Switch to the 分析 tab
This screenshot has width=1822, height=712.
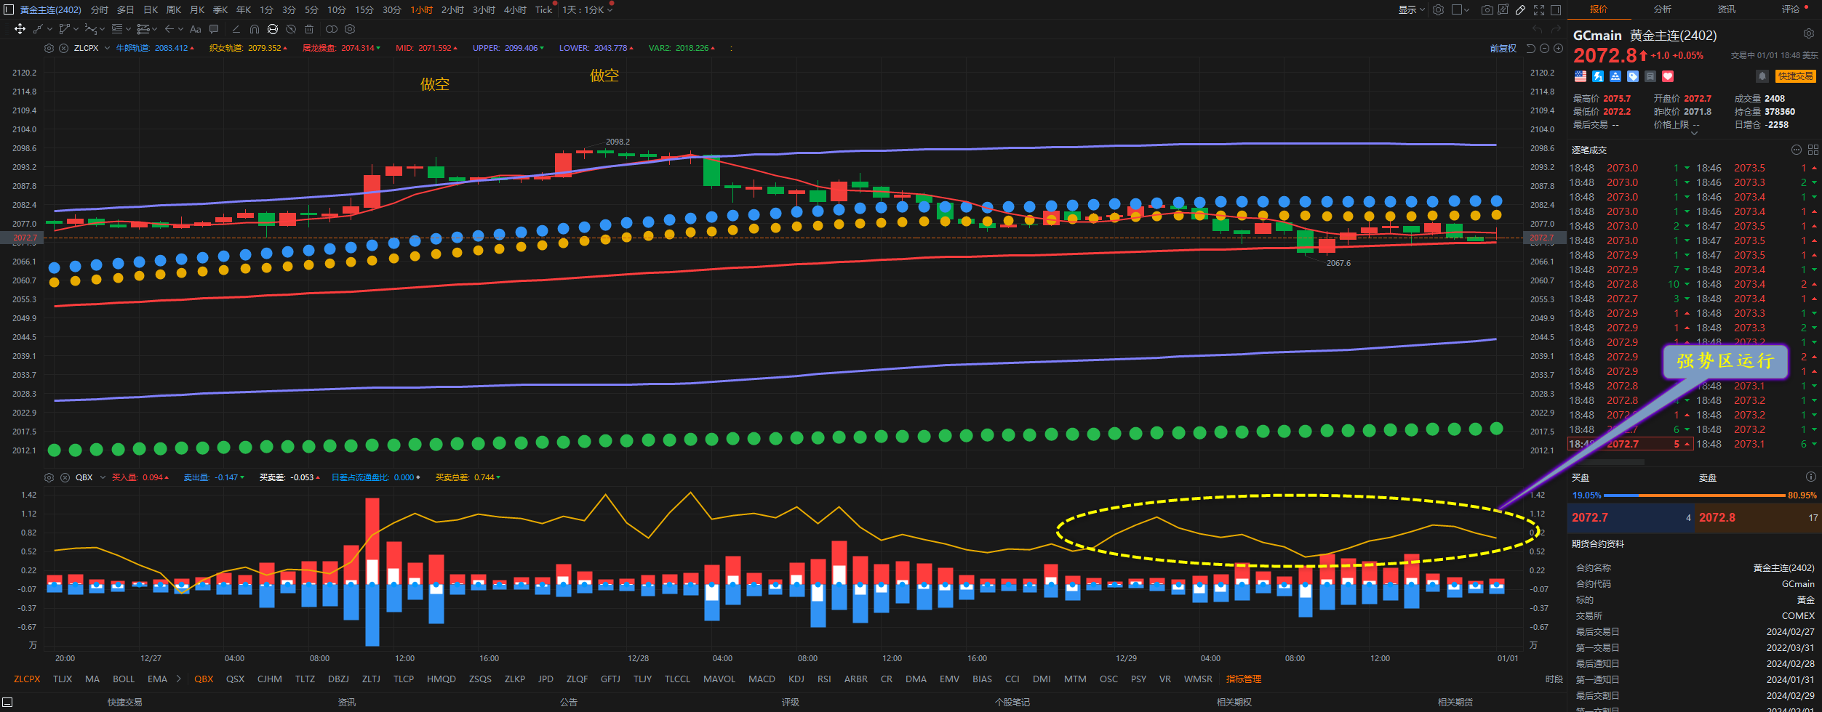(x=1662, y=9)
